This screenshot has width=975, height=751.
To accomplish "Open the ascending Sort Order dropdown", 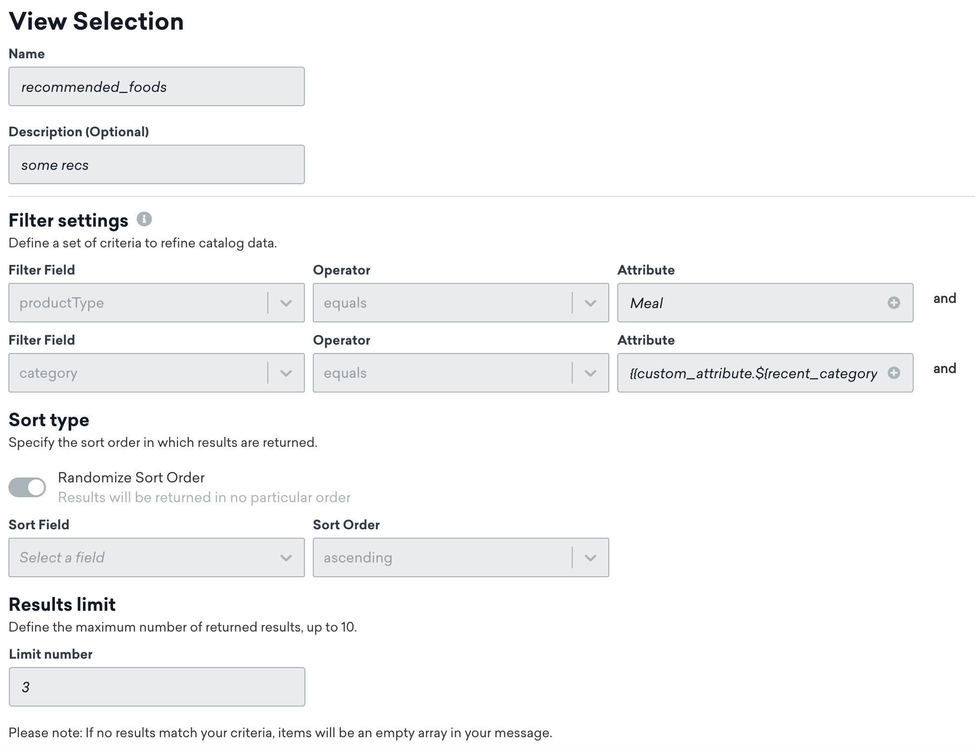I will (x=445, y=557).
